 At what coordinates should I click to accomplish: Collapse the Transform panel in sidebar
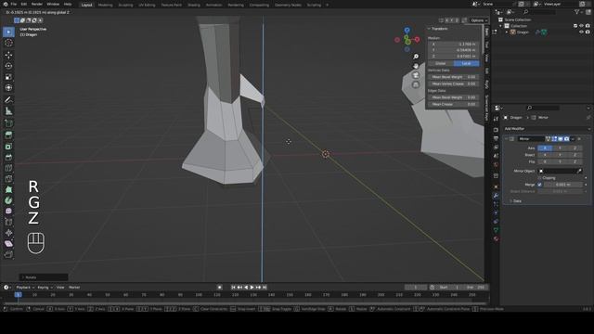click(429, 29)
